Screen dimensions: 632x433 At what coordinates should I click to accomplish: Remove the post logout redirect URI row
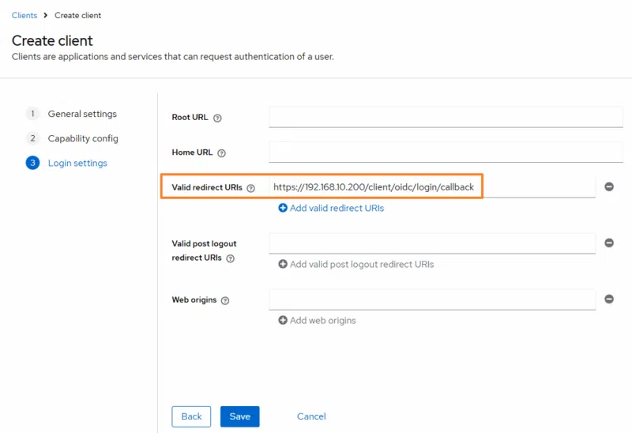click(609, 243)
